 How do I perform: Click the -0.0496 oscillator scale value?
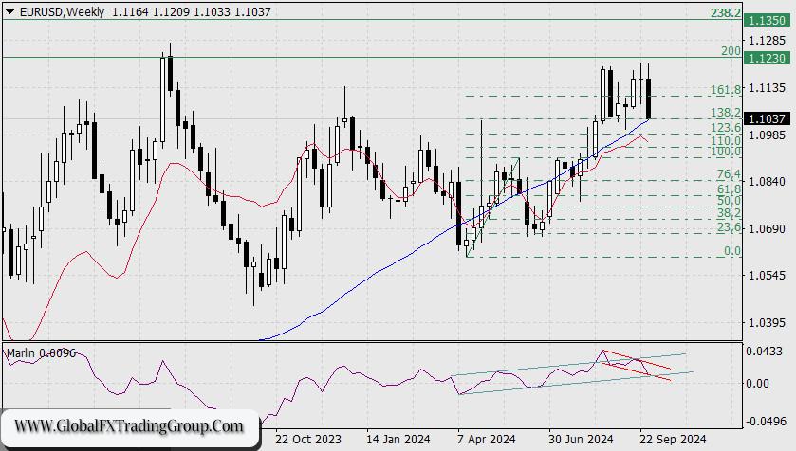pyautogui.click(x=766, y=421)
